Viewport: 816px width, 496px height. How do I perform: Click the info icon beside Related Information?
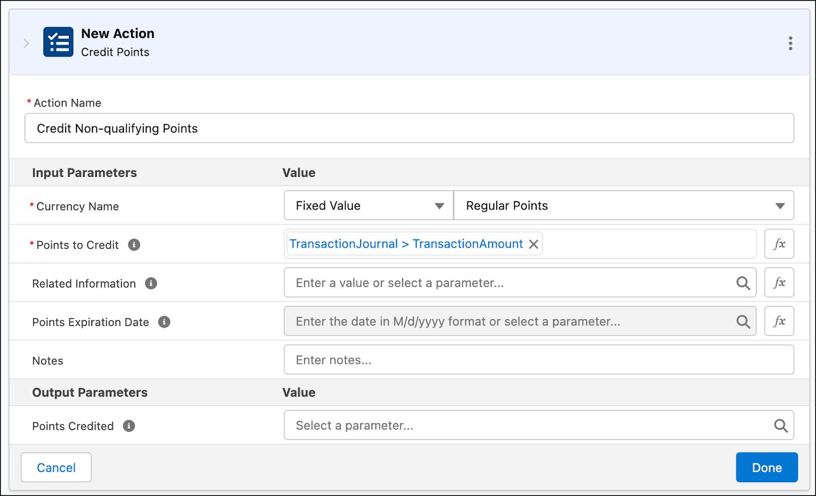pos(151,284)
